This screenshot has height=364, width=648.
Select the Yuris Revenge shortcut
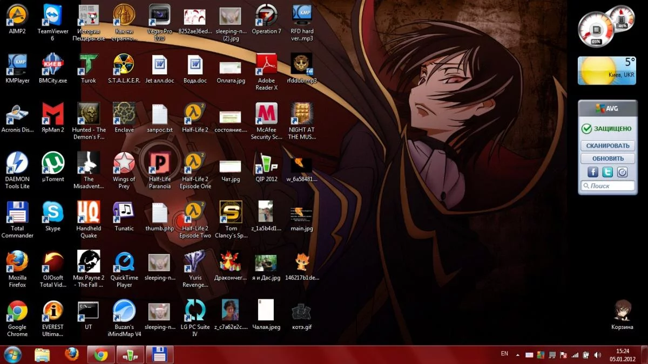195,269
